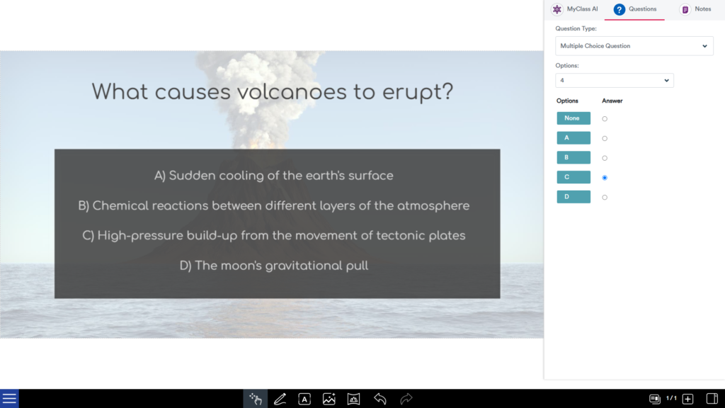Click the MyClass AI star icon
The image size is (725, 408).
(x=557, y=9)
